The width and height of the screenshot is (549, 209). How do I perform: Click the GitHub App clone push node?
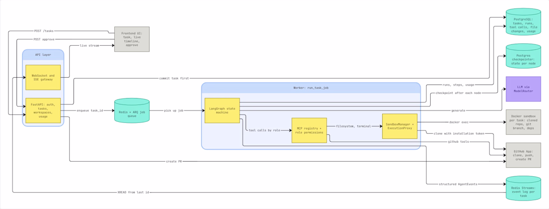(524, 155)
